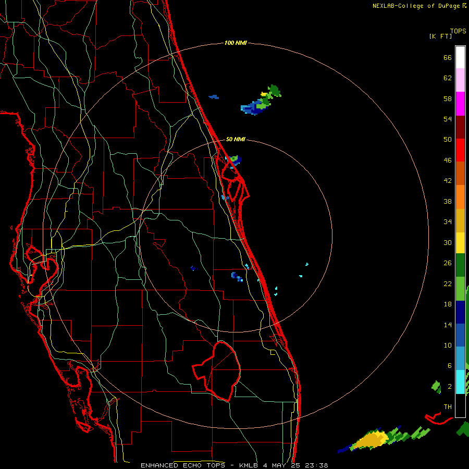Click the legend value 42
Viewport: 469px width, 469px height.
(x=448, y=181)
